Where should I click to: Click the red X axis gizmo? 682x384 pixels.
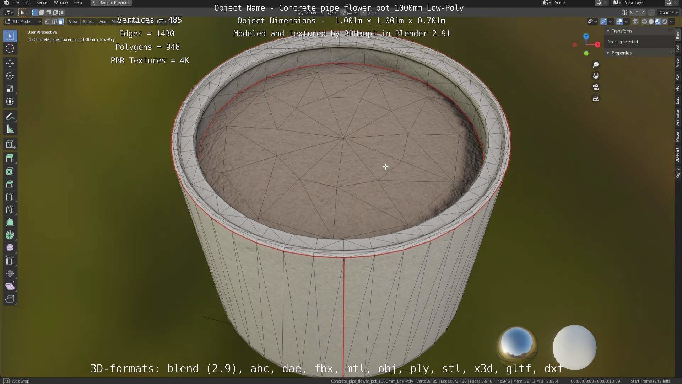pyautogui.click(x=598, y=44)
